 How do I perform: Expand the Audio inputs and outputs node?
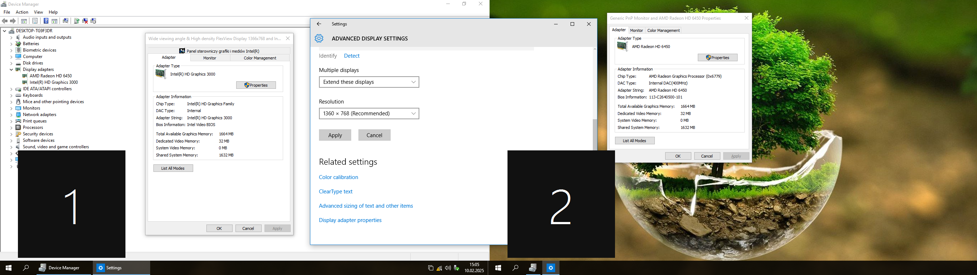coord(11,38)
